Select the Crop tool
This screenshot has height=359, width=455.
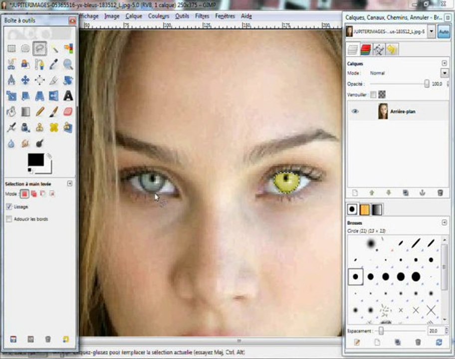pos(54,80)
